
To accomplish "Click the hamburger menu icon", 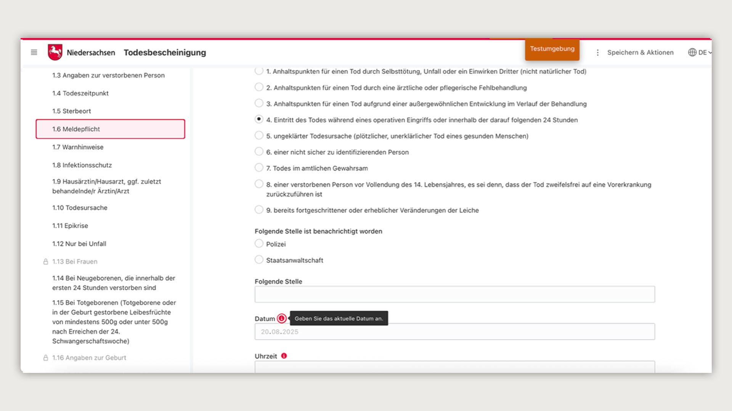I will [x=34, y=52].
